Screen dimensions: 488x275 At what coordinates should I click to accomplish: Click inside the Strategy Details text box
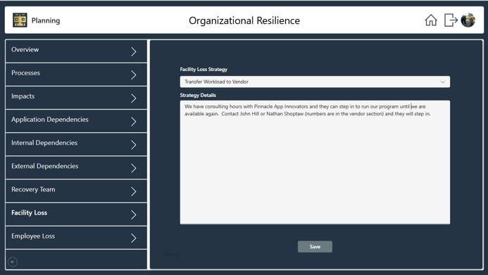tap(315, 162)
